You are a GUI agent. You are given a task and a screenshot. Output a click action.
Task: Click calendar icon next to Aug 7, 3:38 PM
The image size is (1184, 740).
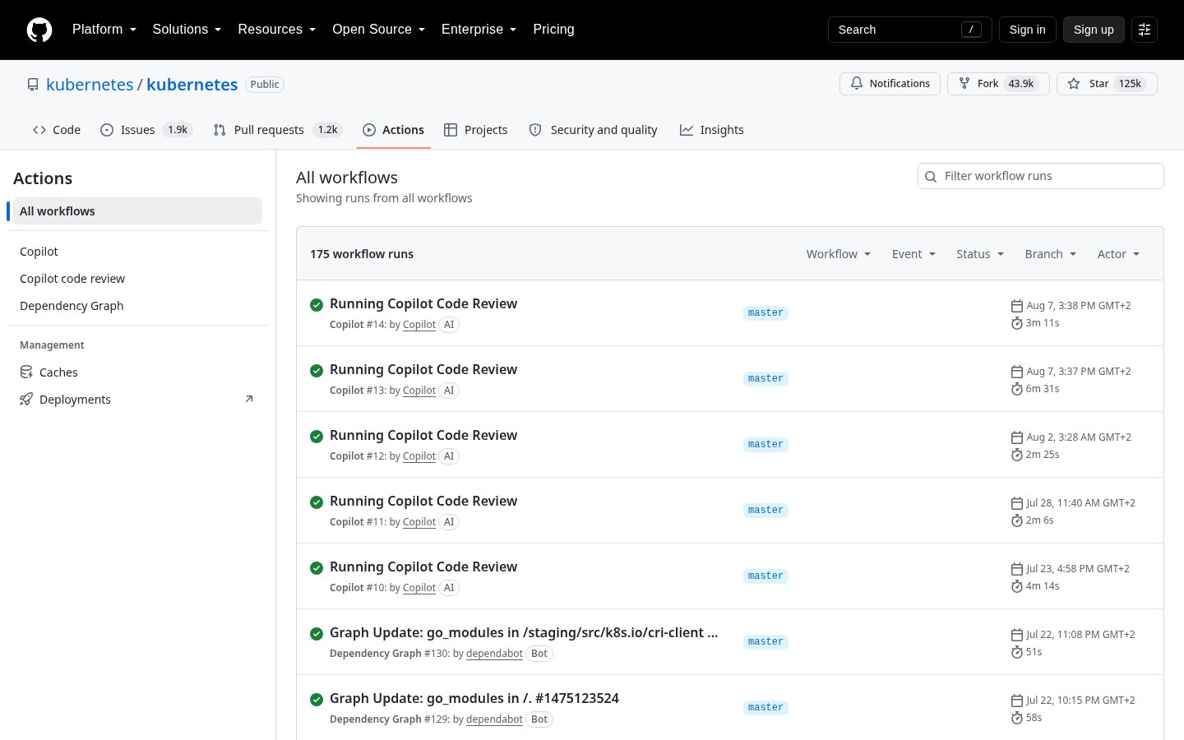[1017, 306]
